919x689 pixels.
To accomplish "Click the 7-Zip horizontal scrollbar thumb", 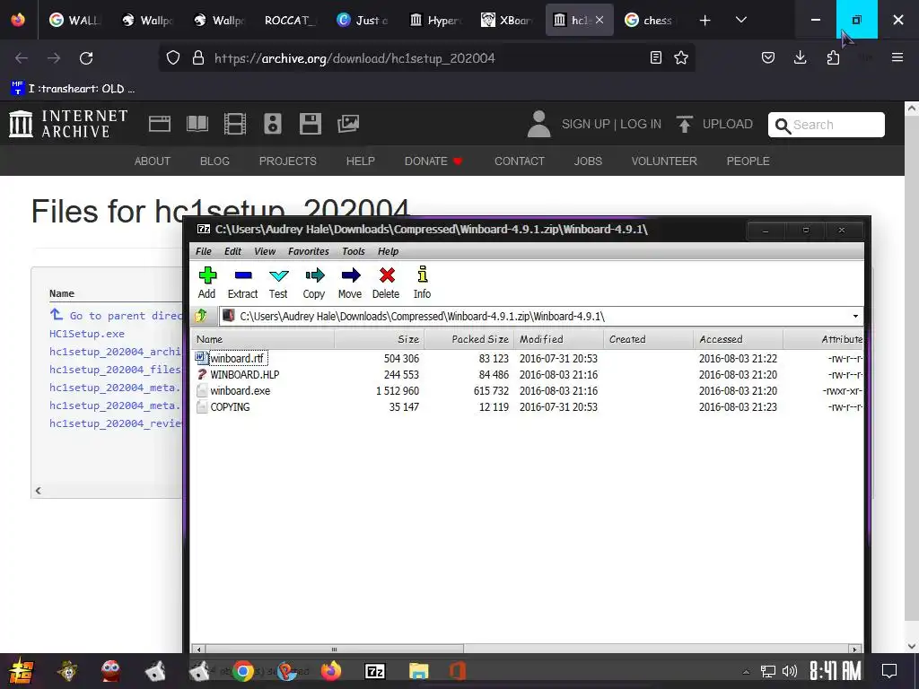I will coord(334,650).
